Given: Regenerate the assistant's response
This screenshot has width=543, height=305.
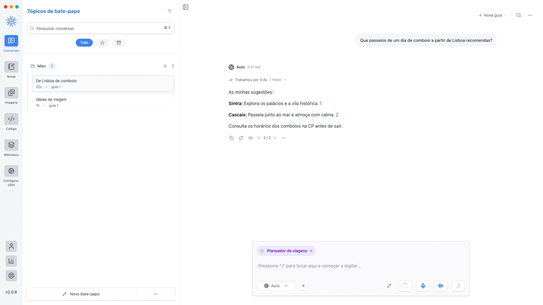Looking at the screenshot, I should (x=241, y=138).
